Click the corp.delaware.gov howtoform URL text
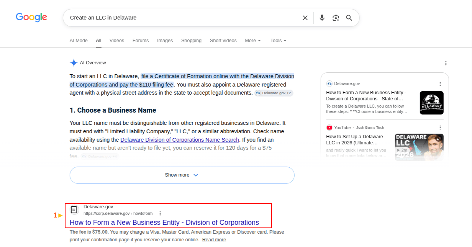472x247 pixels. click(x=118, y=213)
